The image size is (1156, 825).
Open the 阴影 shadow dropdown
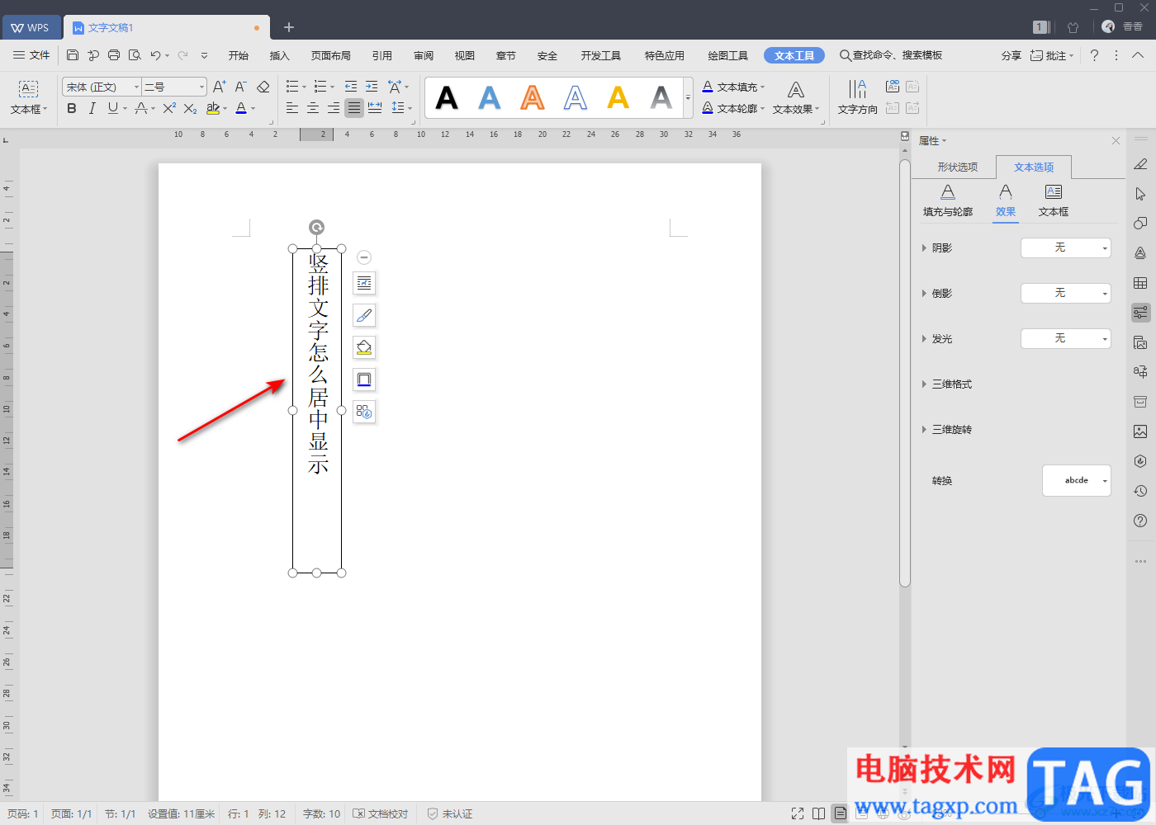(1066, 247)
